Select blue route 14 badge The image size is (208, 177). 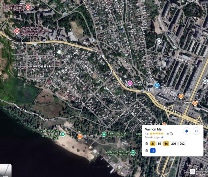point(153,150)
